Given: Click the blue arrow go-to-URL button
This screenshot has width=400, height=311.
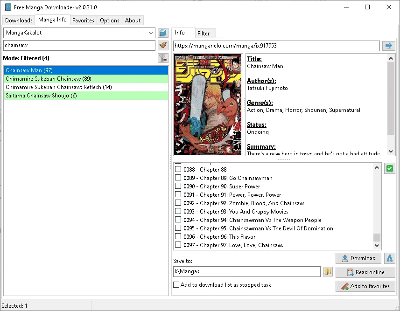Looking at the screenshot, I should (x=388, y=46).
